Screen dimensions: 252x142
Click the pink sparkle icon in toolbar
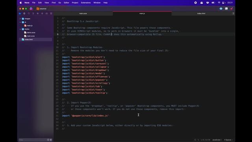[x=232, y=9]
